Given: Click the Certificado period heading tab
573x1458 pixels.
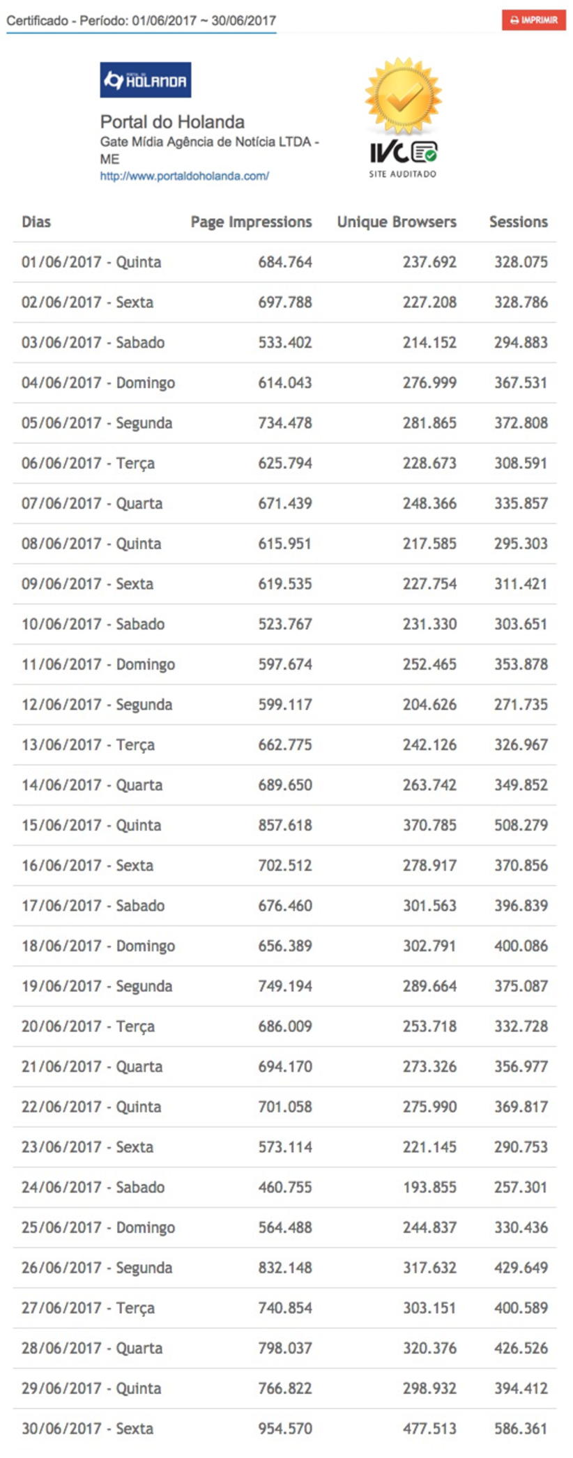Looking at the screenshot, I should click(x=141, y=21).
